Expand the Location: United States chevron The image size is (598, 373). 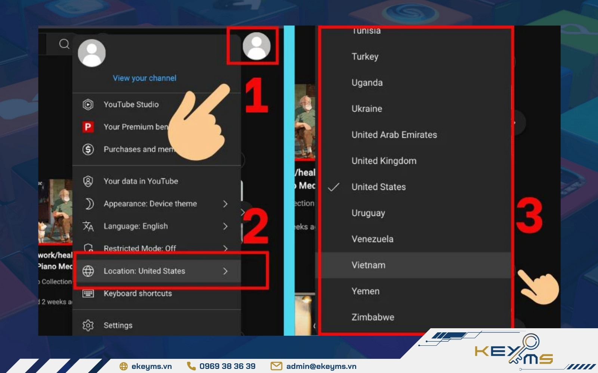pos(225,271)
